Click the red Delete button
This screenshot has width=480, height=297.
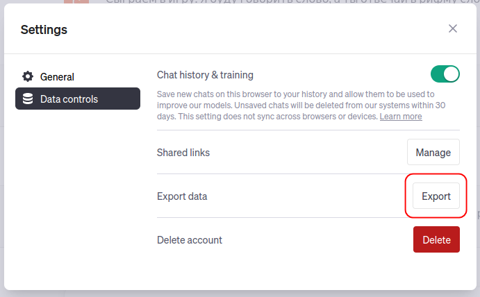[436, 239]
